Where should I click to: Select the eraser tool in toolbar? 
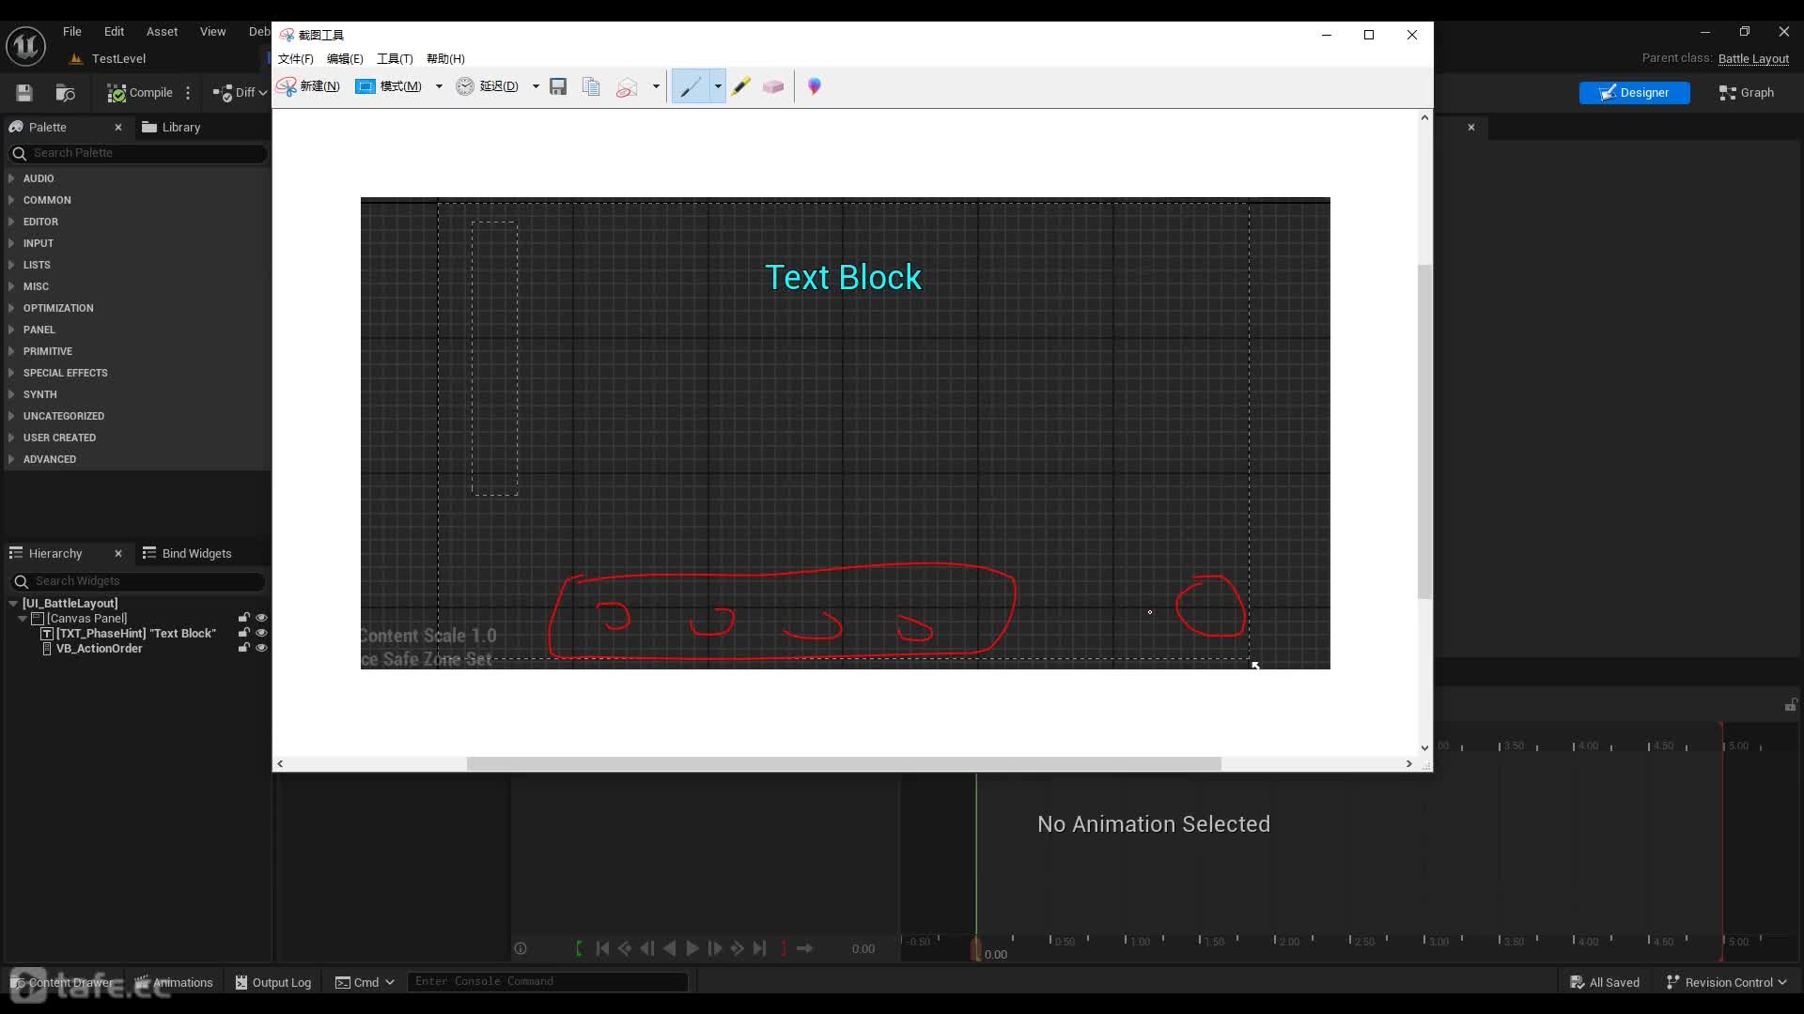pos(773,85)
